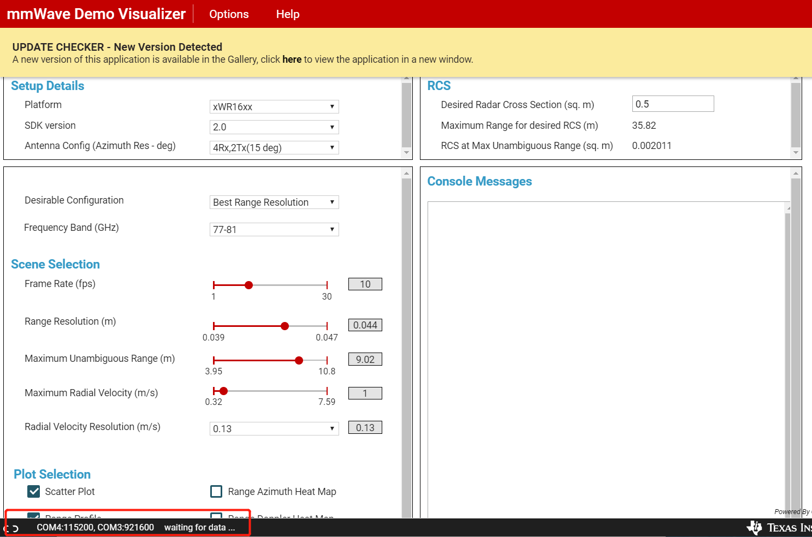Click the Maximum Unambiguous Range slider handle

pyautogui.click(x=299, y=360)
